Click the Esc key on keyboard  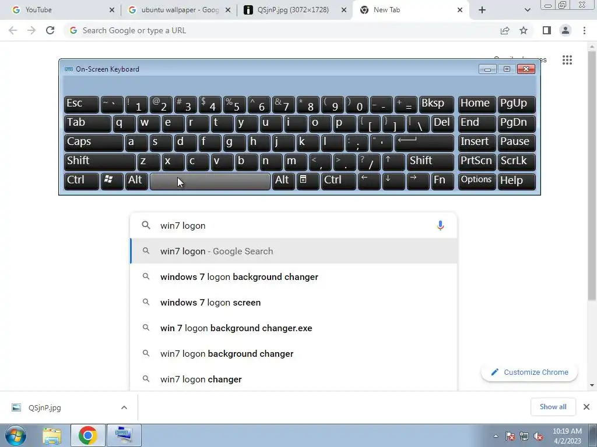82,105
